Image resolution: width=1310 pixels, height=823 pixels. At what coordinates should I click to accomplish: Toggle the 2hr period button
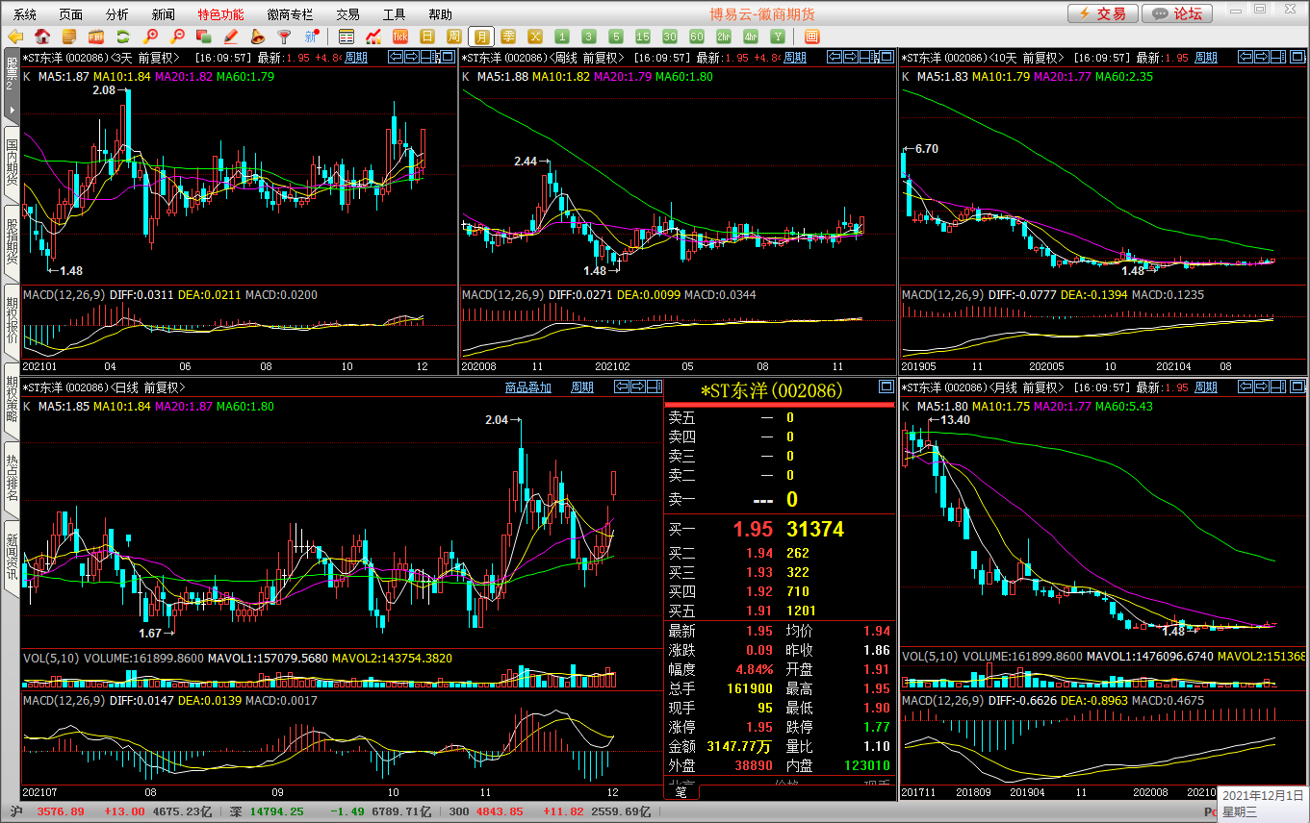pos(724,37)
